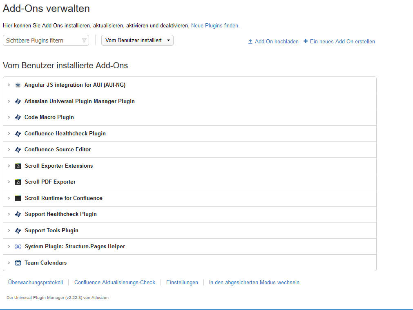Click the Scroll PDF Exporter icon

18,182
